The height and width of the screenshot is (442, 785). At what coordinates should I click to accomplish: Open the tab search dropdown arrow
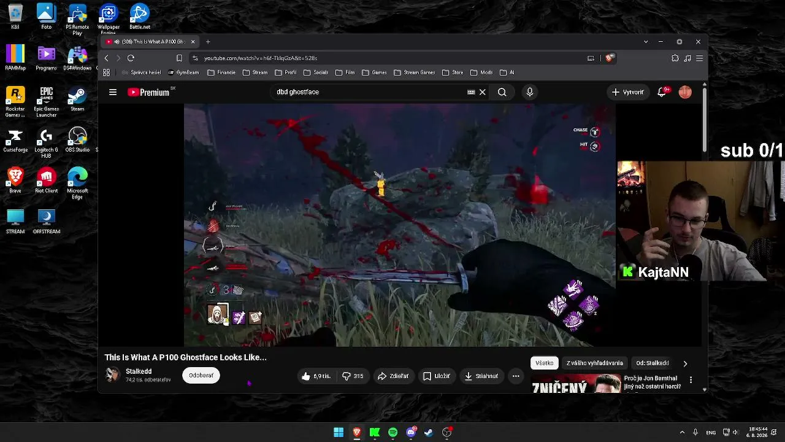click(646, 42)
